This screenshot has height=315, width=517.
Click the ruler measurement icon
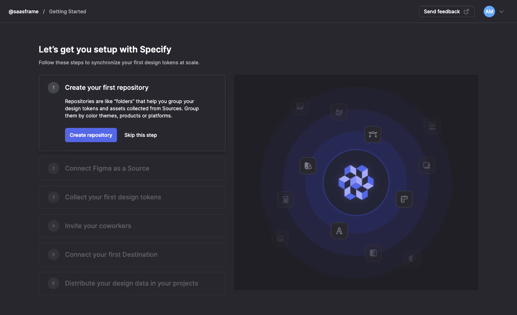pos(404,199)
